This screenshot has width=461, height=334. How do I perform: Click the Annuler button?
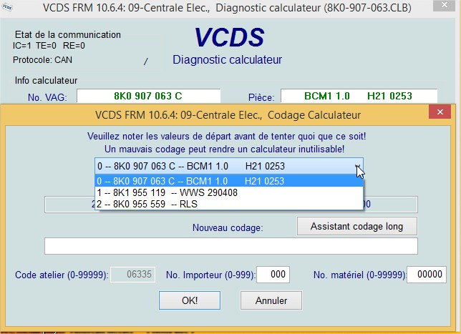pos(271,300)
